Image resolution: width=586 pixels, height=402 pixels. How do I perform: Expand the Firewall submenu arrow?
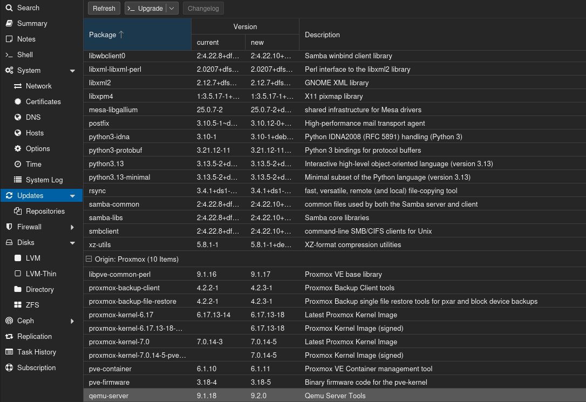coord(72,227)
